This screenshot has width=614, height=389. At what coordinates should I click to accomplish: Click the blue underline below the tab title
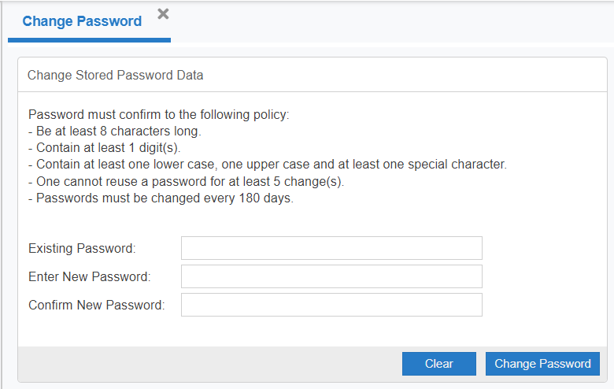89,39
